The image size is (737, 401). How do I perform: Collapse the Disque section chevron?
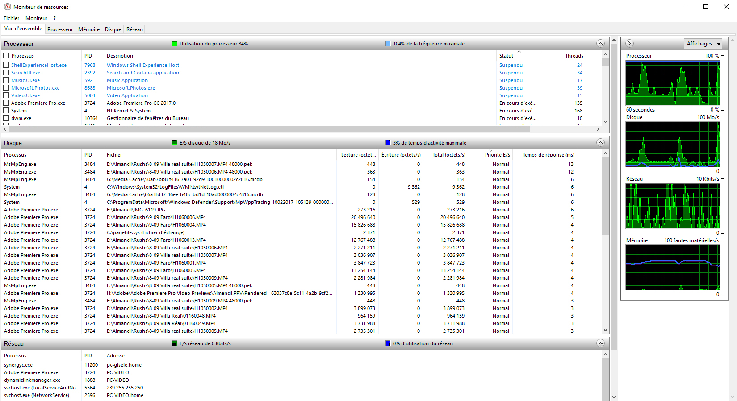600,143
